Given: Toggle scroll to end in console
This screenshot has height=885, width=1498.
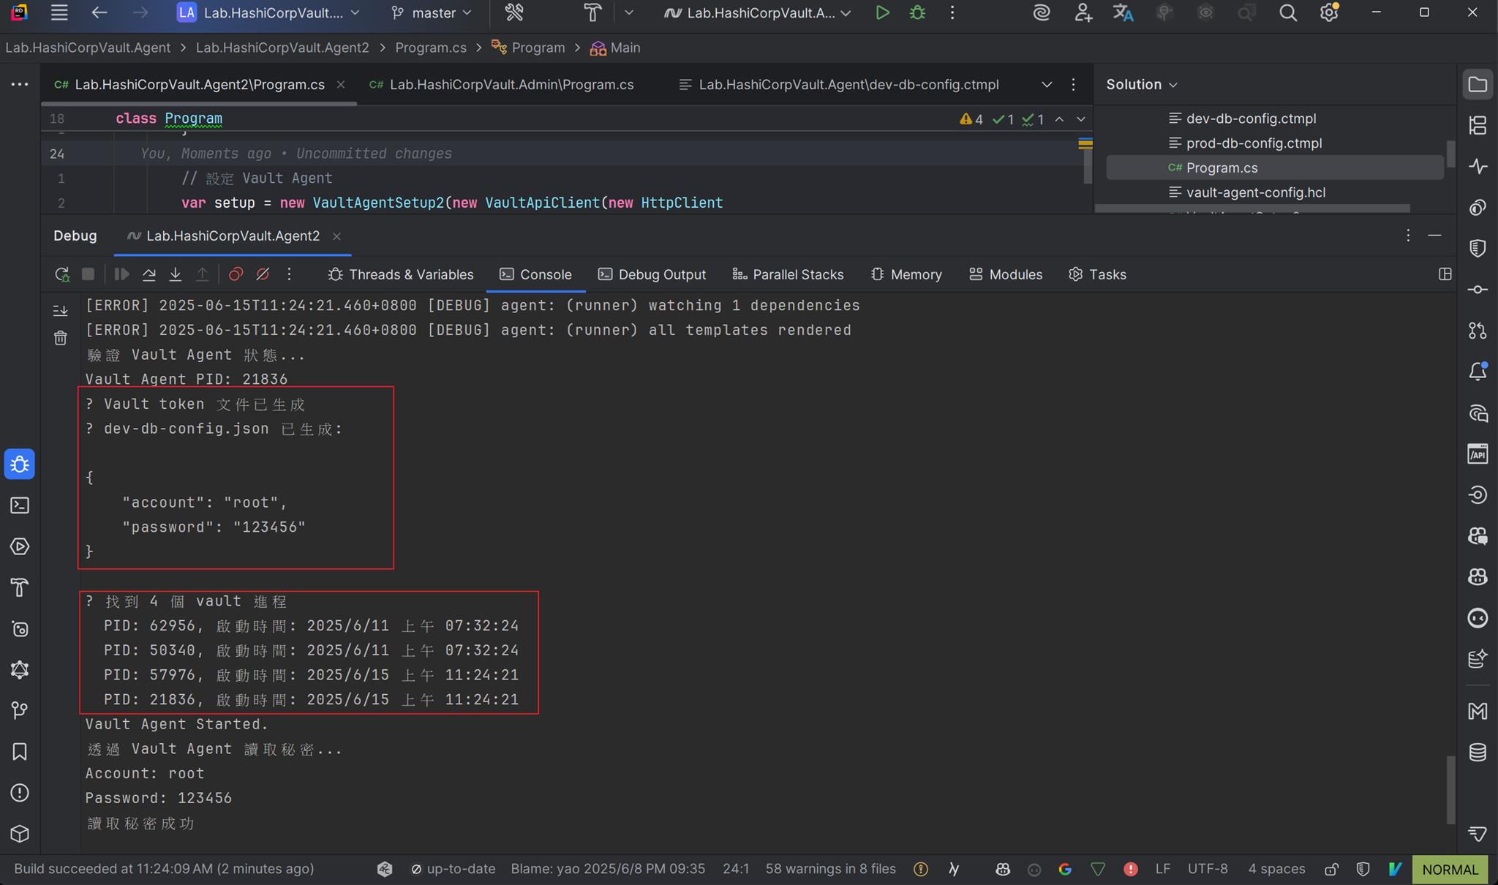Looking at the screenshot, I should coord(61,311).
